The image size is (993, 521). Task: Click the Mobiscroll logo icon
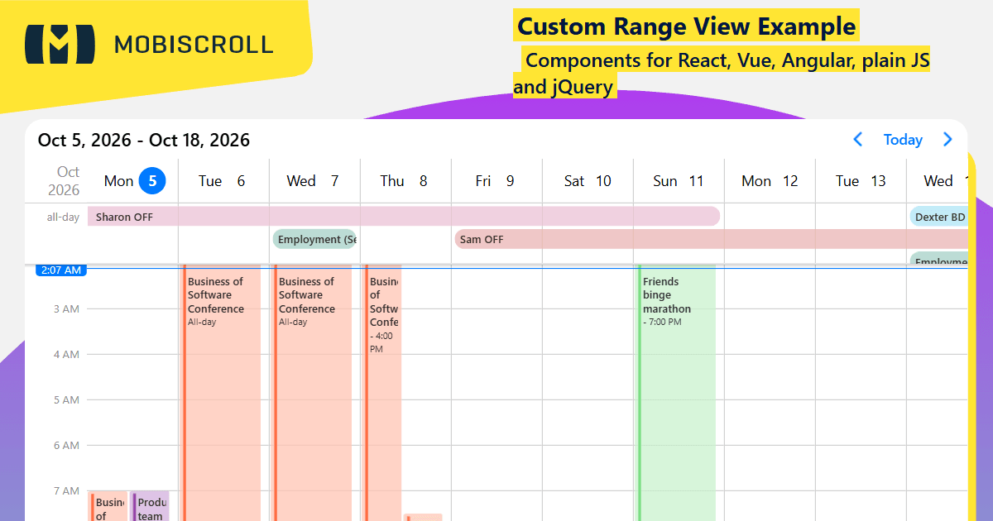(x=60, y=44)
